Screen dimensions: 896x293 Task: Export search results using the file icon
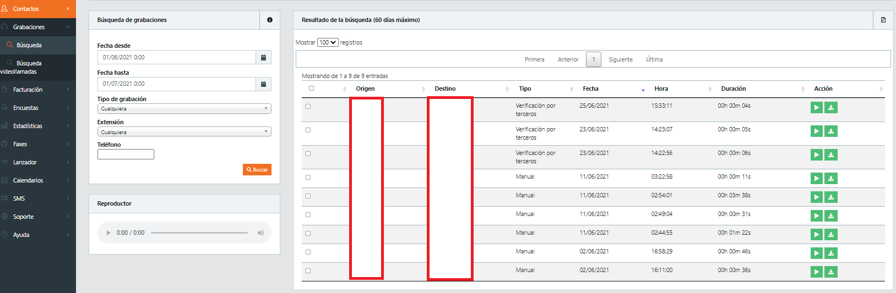tap(883, 20)
